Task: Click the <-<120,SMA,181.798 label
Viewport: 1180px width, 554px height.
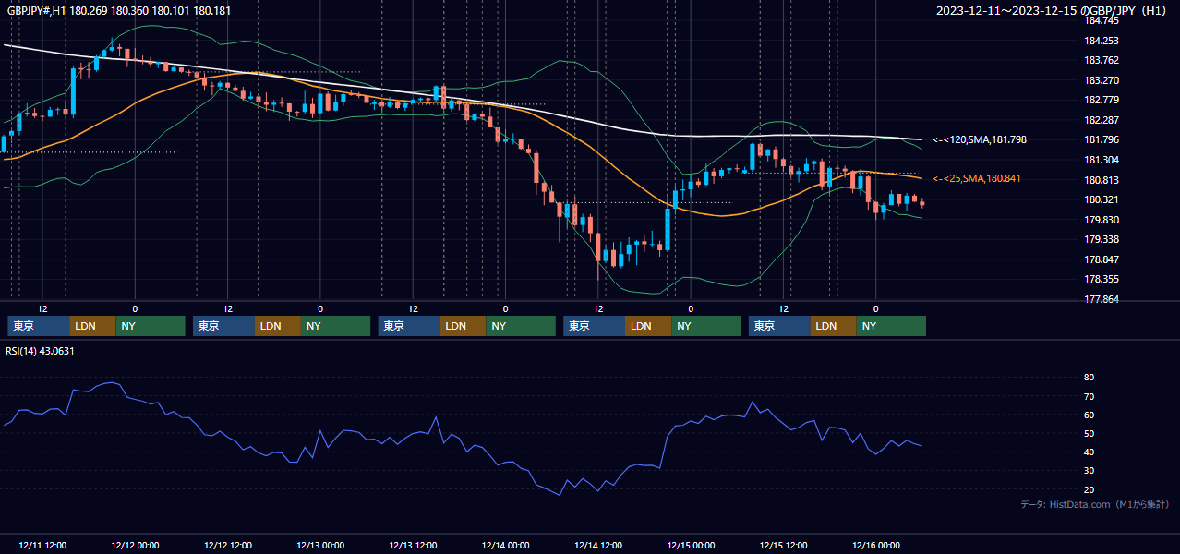Action: pos(980,139)
